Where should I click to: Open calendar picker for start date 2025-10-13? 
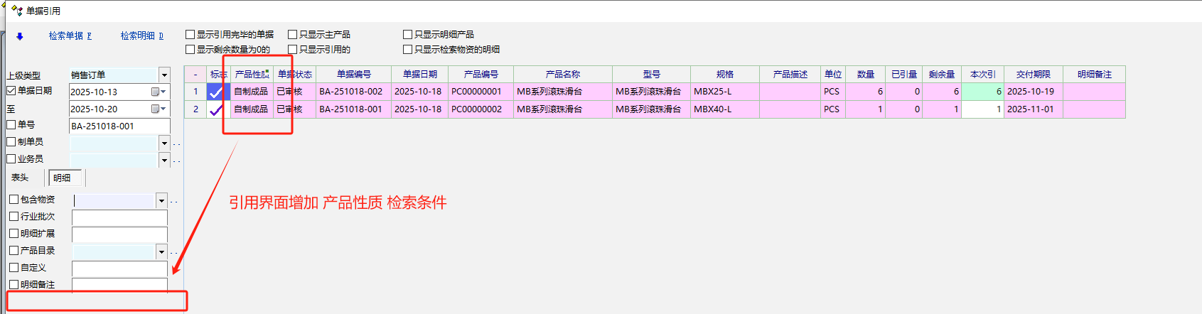pos(159,92)
